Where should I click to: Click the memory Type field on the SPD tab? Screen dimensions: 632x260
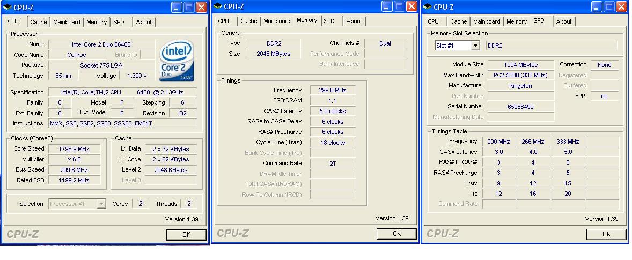coord(552,46)
